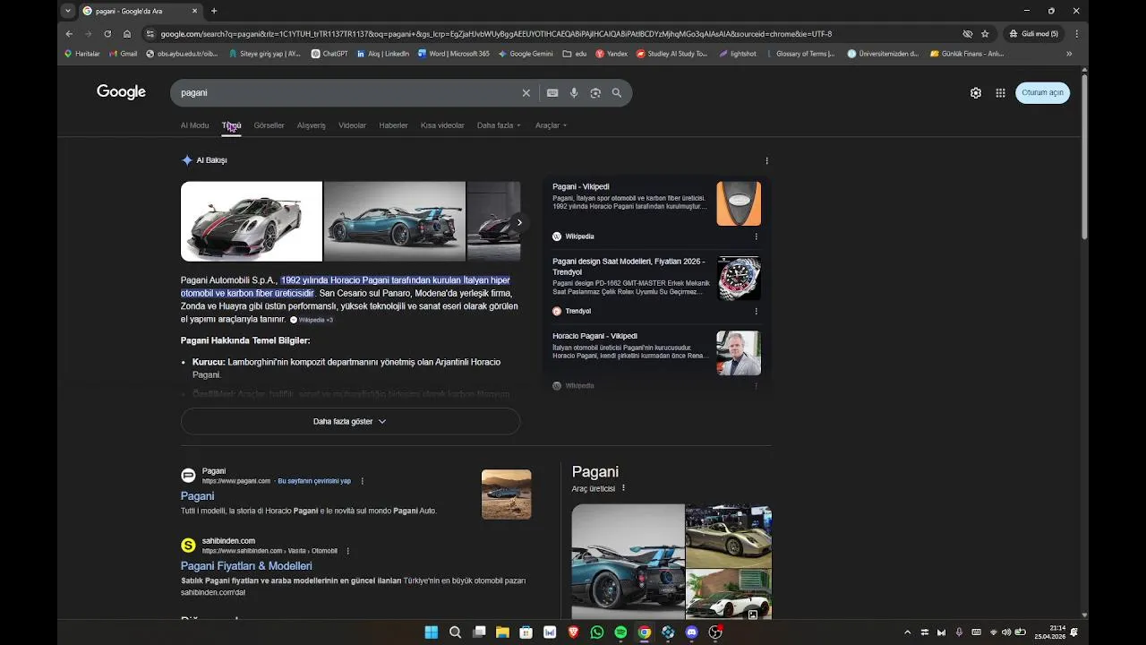
Task: Open the volume icon in system tray
Action: pyautogui.click(x=1005, y=632)
